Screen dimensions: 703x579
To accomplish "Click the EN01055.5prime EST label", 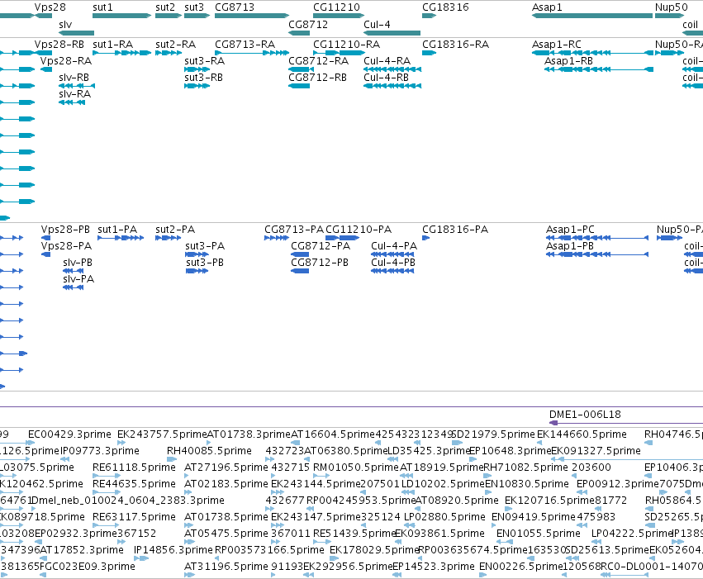I will [x=538, y=534].
